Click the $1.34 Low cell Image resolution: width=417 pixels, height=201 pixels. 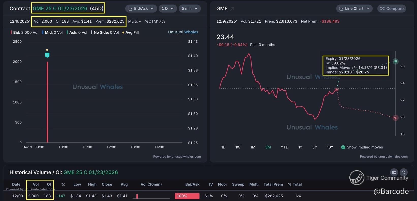[x=76, y=196]
